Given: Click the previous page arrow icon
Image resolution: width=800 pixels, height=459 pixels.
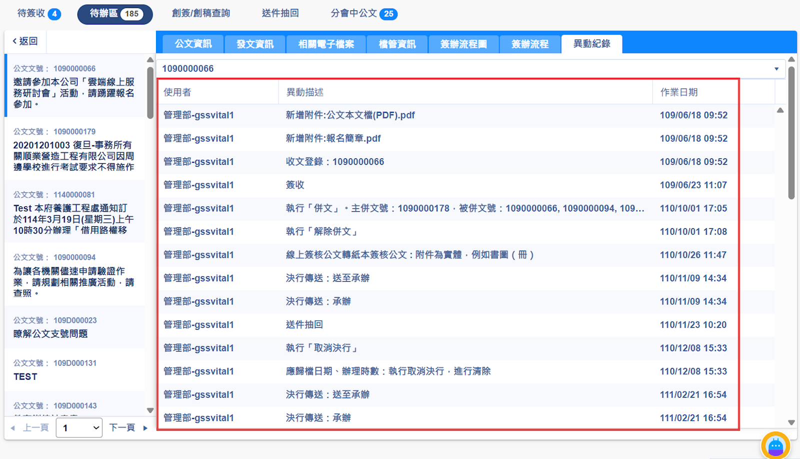Looking at the screenshot, I should point(13,428).
